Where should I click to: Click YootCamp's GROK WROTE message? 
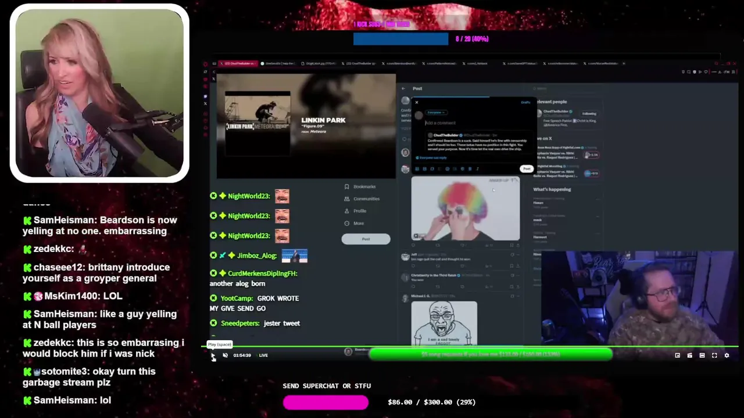coord(254,303)
